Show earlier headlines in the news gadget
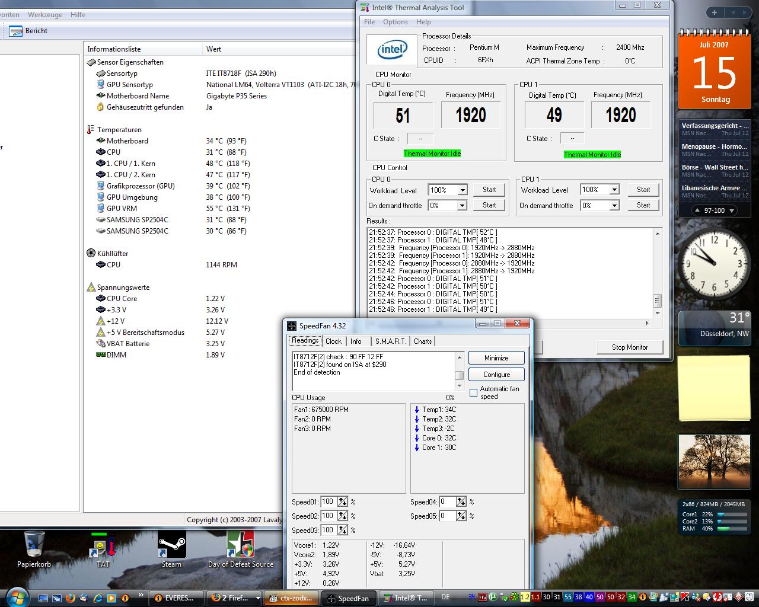759x607 pixels. [697, 210]
